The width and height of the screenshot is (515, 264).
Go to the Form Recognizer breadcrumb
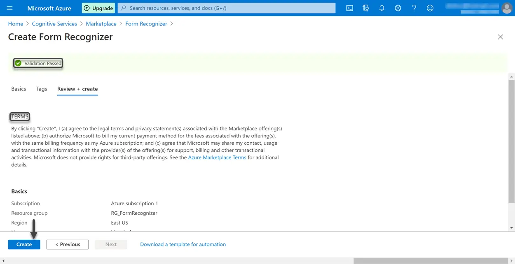coord(146,24)
